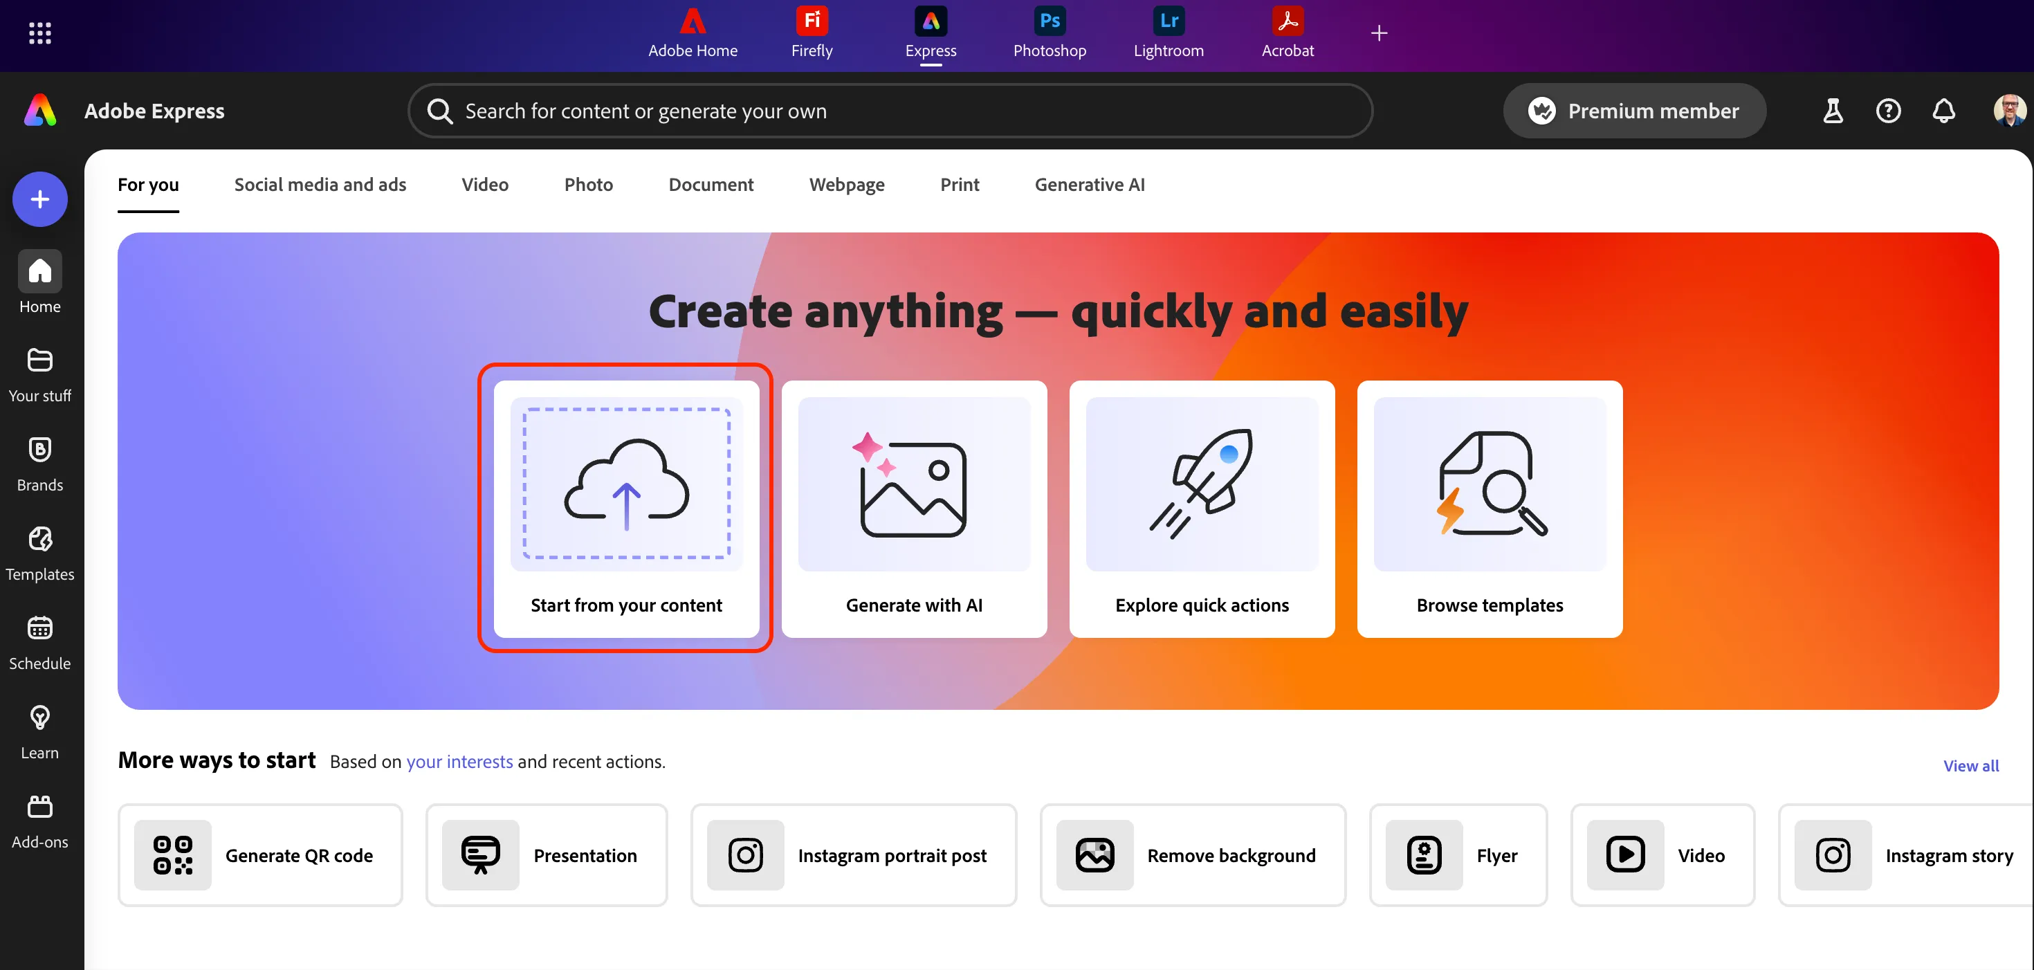2034x970 pixels.
Task: Switch to the Document tab
Action: click(711, 185)
